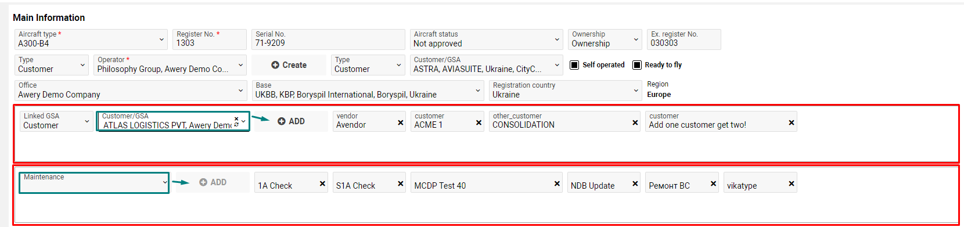This screenshot has width=964, height=227.
Task: Delete the MCDP Test 40 tag
Action: pos(557,183)
